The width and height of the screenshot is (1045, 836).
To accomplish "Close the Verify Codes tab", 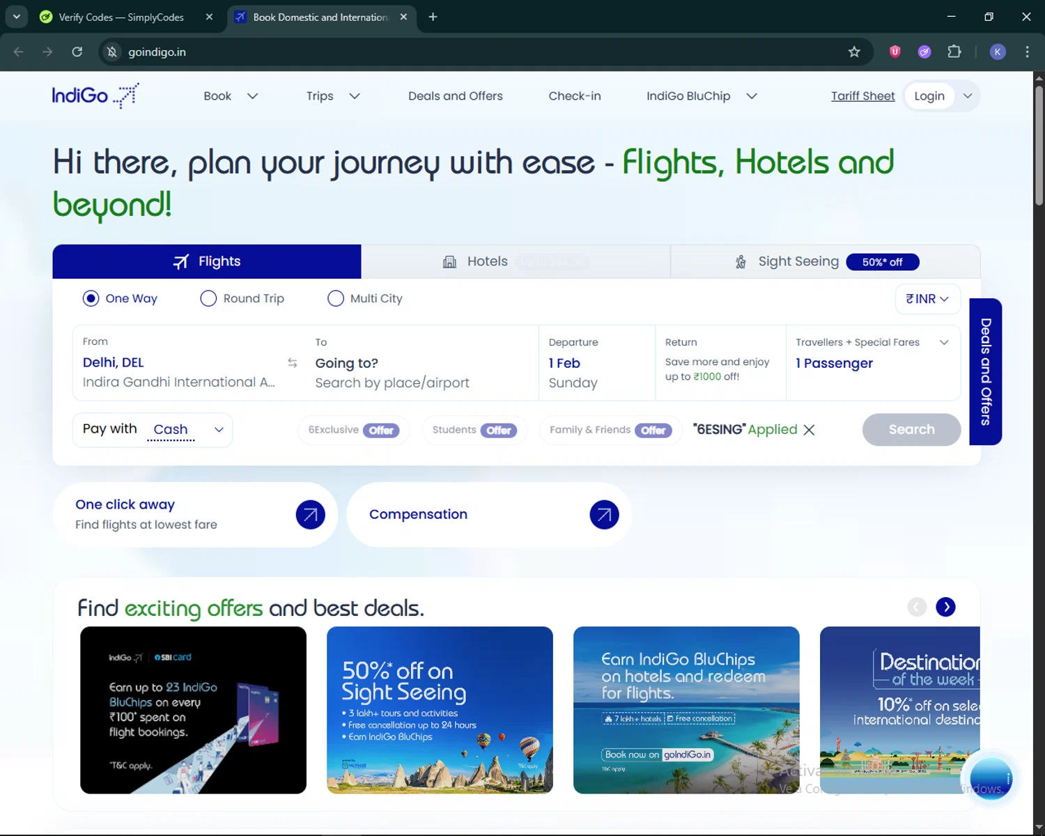I will pyautogui.click(x=209, y=17).
